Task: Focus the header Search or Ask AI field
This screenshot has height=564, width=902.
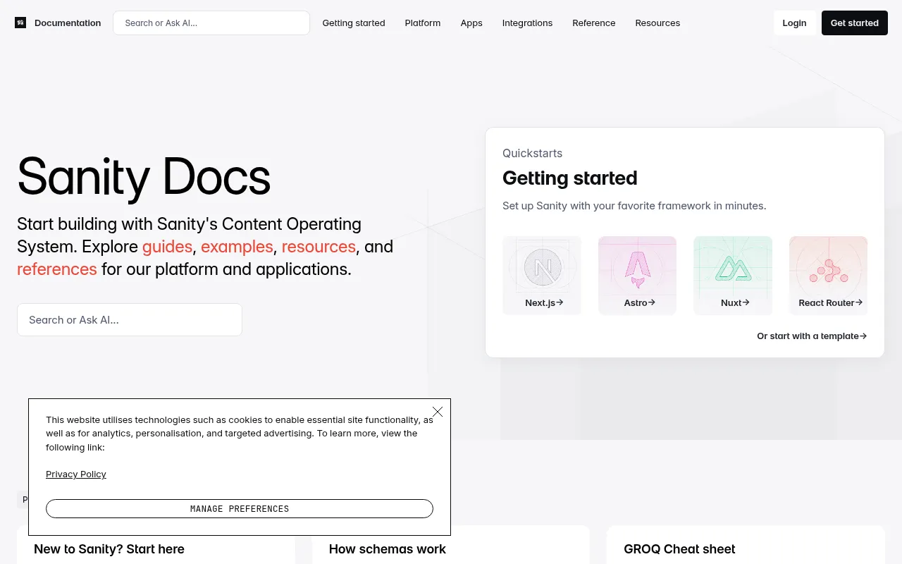Action: [x=211, y=23]
